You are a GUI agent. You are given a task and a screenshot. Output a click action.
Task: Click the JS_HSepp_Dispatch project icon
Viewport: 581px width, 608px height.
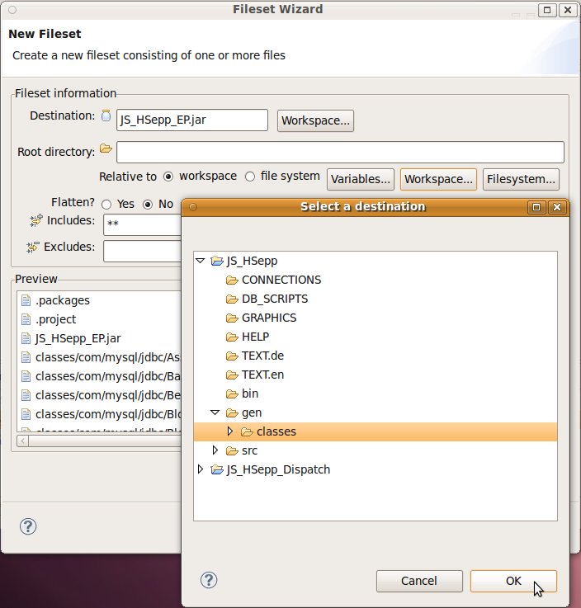tap(217, 469)
